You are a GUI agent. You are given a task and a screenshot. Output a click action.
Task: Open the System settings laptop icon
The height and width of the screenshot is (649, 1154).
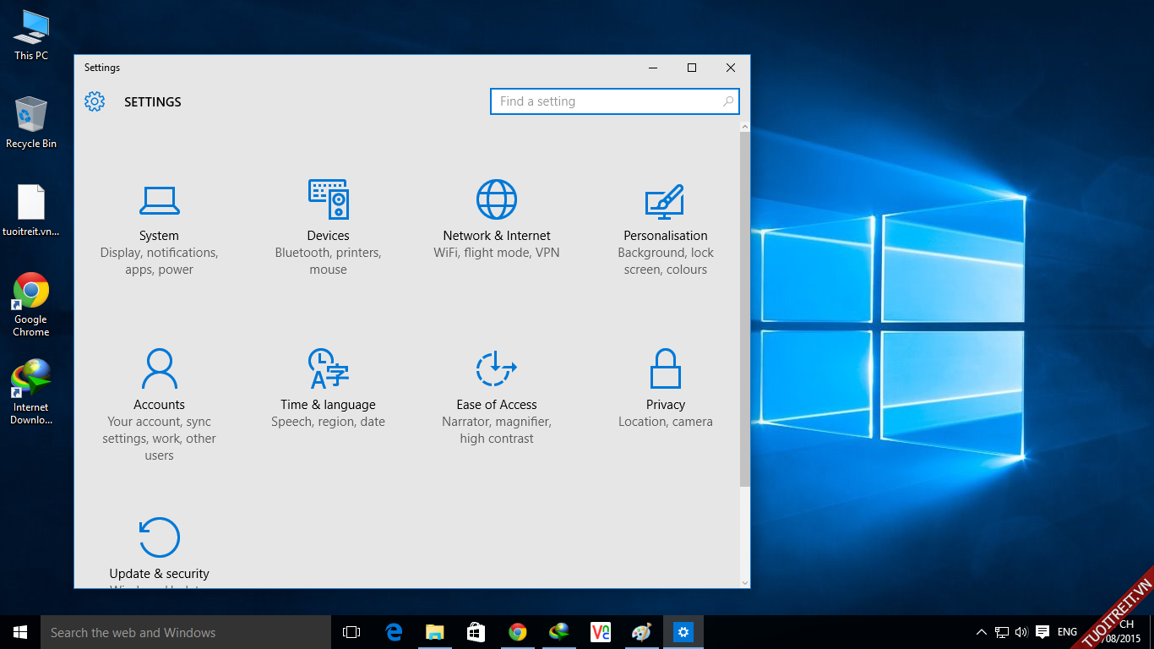pyautogui.click(x=159, y=200)
